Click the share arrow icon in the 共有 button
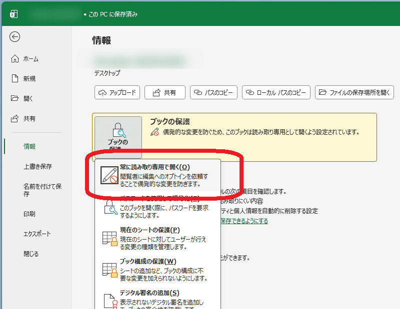Screen dimensions: 400x309 [156, 93]
